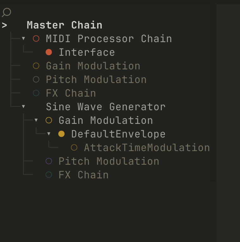Collapse the MIDI Processor Chain node
240x242 pixels.
pos(23,39)
